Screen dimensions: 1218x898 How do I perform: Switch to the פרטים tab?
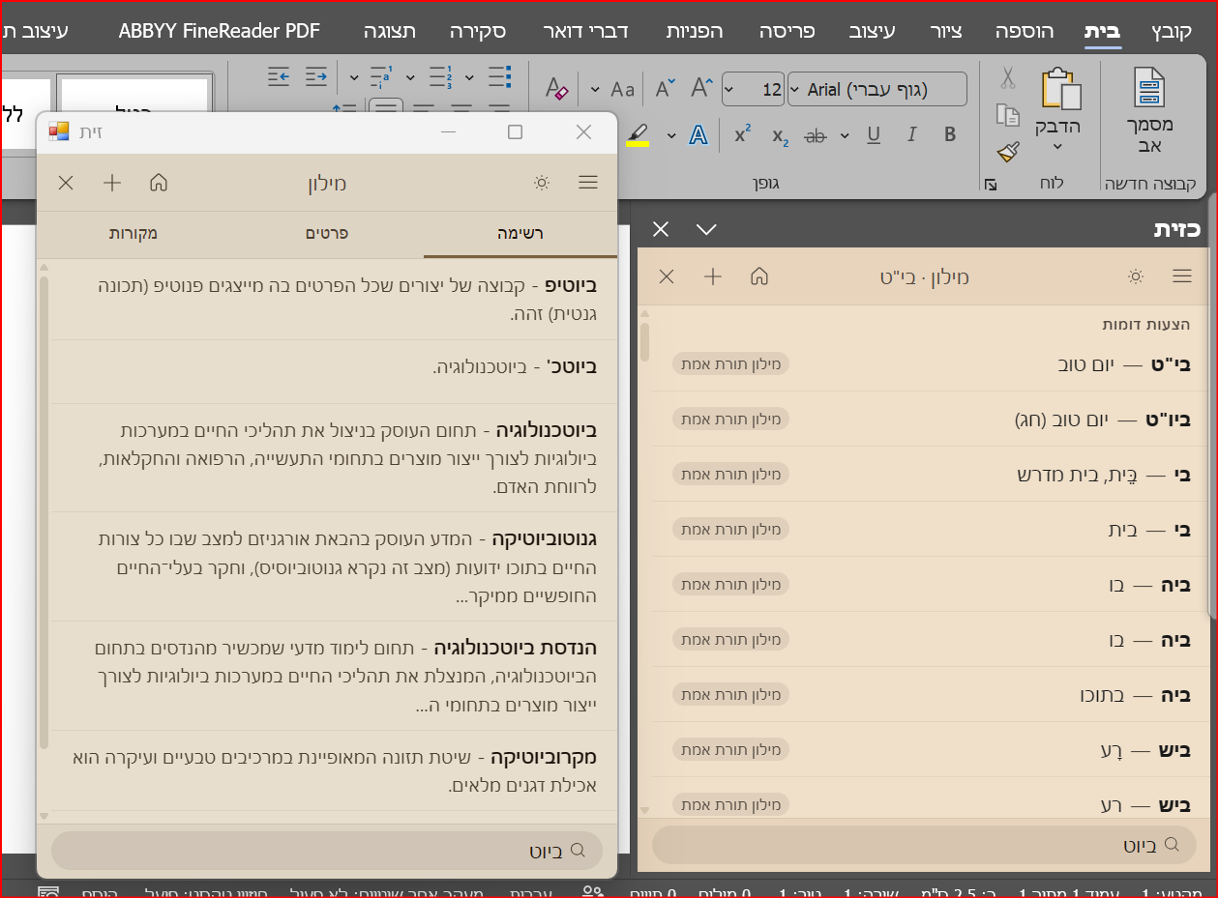pos(327,234)
